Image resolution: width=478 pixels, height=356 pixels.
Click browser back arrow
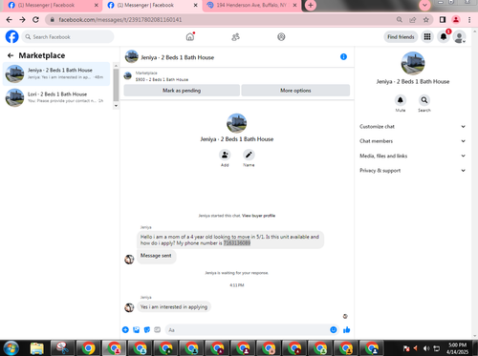pyautogui.click(x=9, y=20)
